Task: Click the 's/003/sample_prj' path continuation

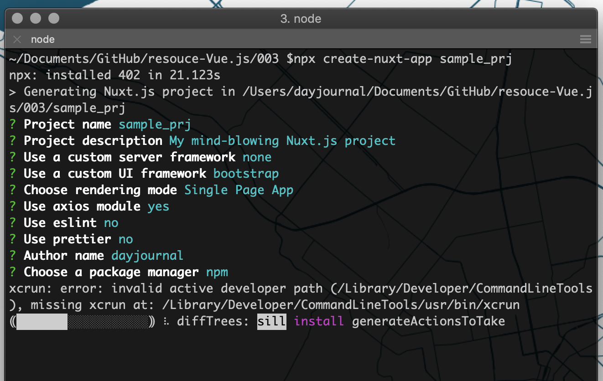Action: [68, 108]
